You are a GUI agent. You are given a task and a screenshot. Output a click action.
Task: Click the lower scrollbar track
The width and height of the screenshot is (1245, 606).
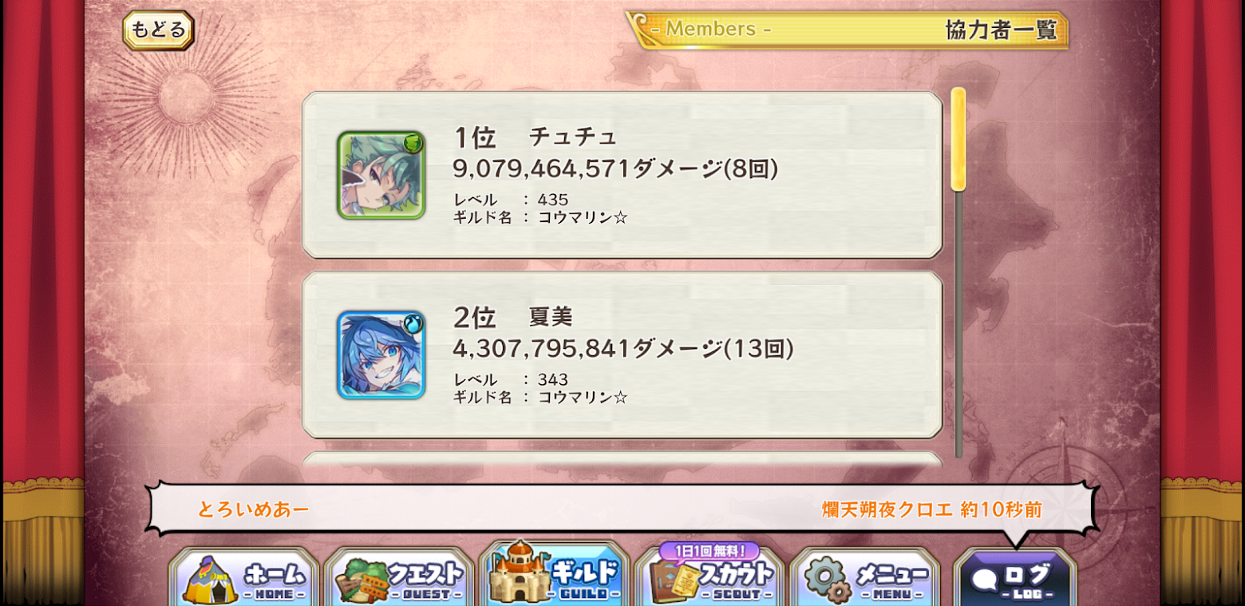pos(958,324)
